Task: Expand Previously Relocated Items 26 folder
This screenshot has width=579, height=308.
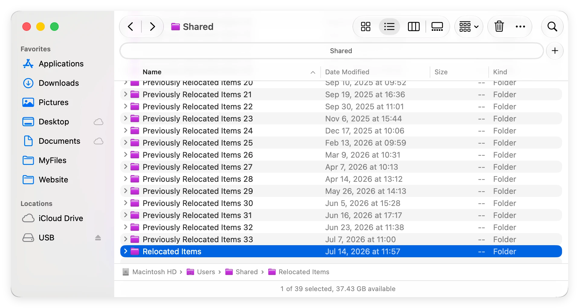Action: (x=125, y=155)
